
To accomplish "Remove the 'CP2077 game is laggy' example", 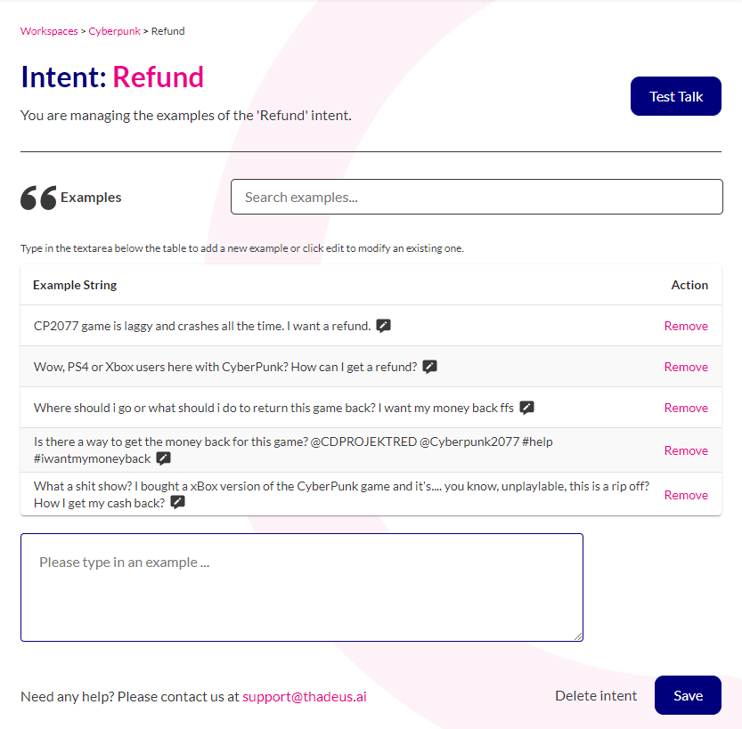I will pyautogui.click(x=686, y=326).
